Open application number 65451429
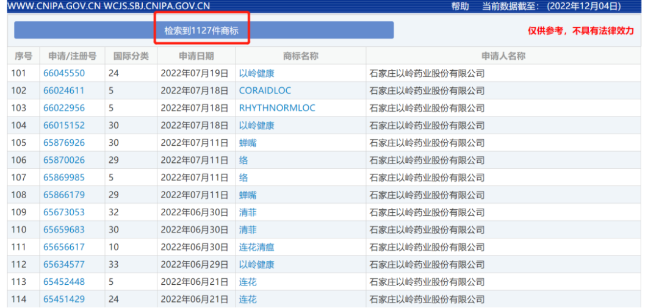 click(64, 299)
